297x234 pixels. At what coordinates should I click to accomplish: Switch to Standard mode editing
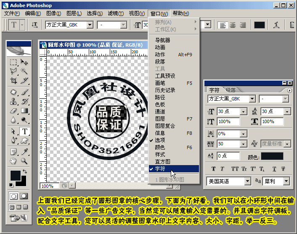pyautogui.click(x=13, y=196)
